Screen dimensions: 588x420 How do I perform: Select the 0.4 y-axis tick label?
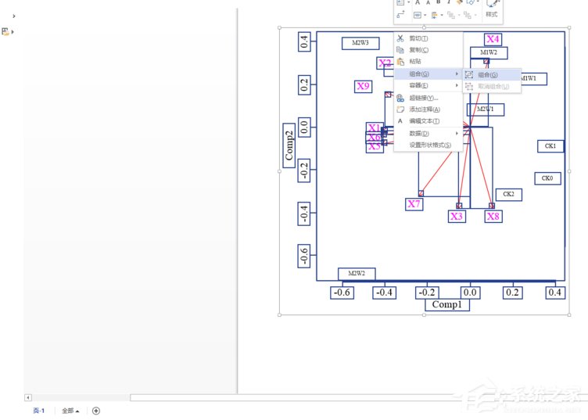(x=304, y=41)
